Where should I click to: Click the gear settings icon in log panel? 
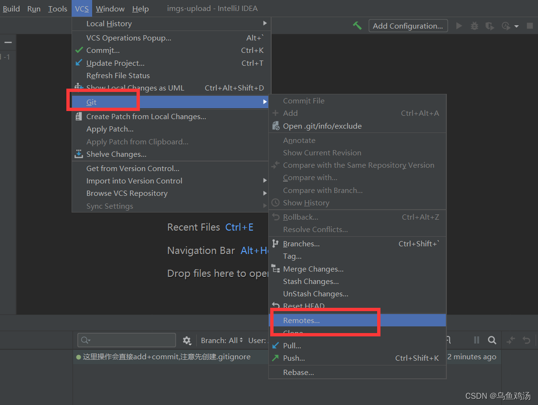[x=187, y=340]
